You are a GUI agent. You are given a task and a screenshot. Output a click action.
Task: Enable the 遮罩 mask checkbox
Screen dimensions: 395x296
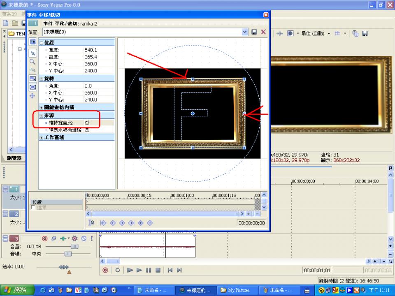(x=33, y=208)
